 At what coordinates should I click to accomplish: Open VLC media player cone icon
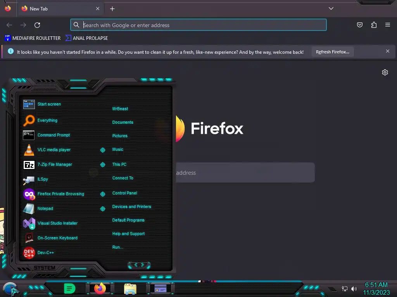(x=29, y=150)
